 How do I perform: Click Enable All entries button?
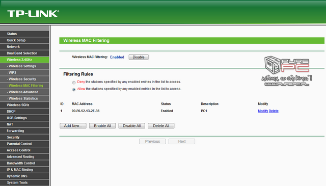[x=102, y=126]
